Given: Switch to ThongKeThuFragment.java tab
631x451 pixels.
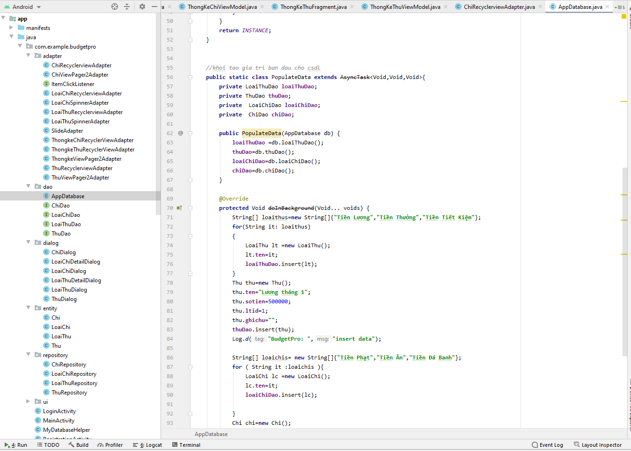Looking at the screenshot, I should 313,7.
